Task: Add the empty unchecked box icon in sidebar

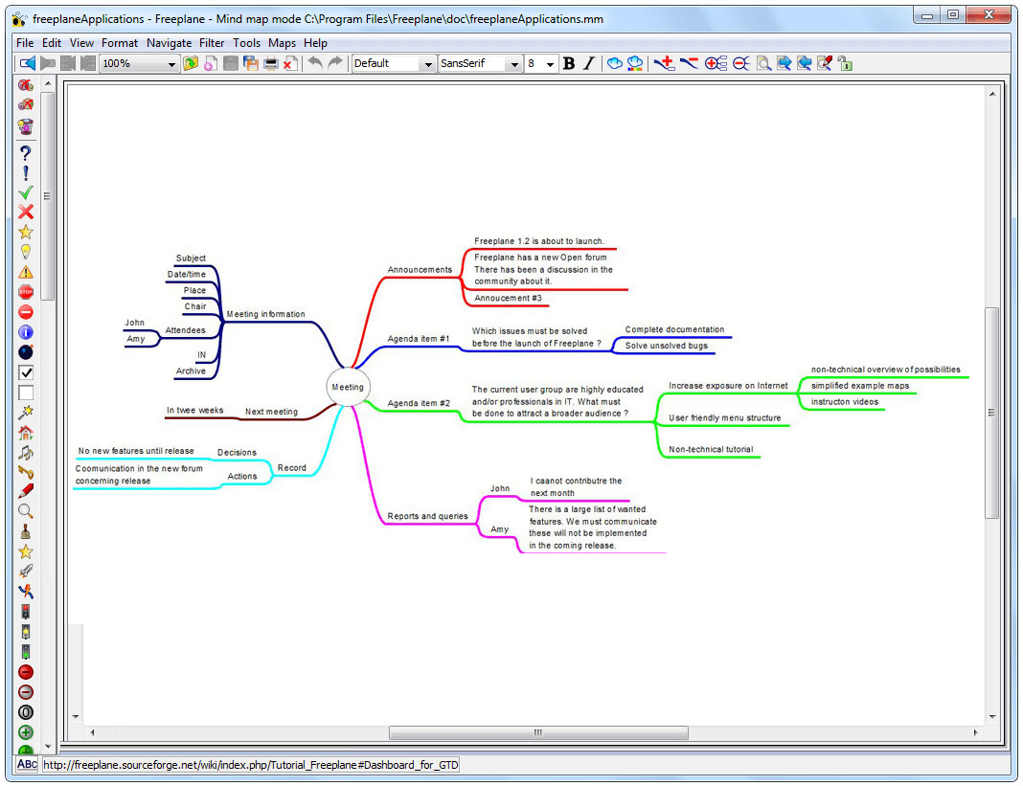Action: click(26, 393)
